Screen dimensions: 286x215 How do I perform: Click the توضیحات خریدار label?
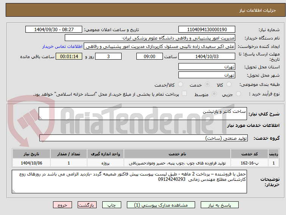tap(270, 182)
